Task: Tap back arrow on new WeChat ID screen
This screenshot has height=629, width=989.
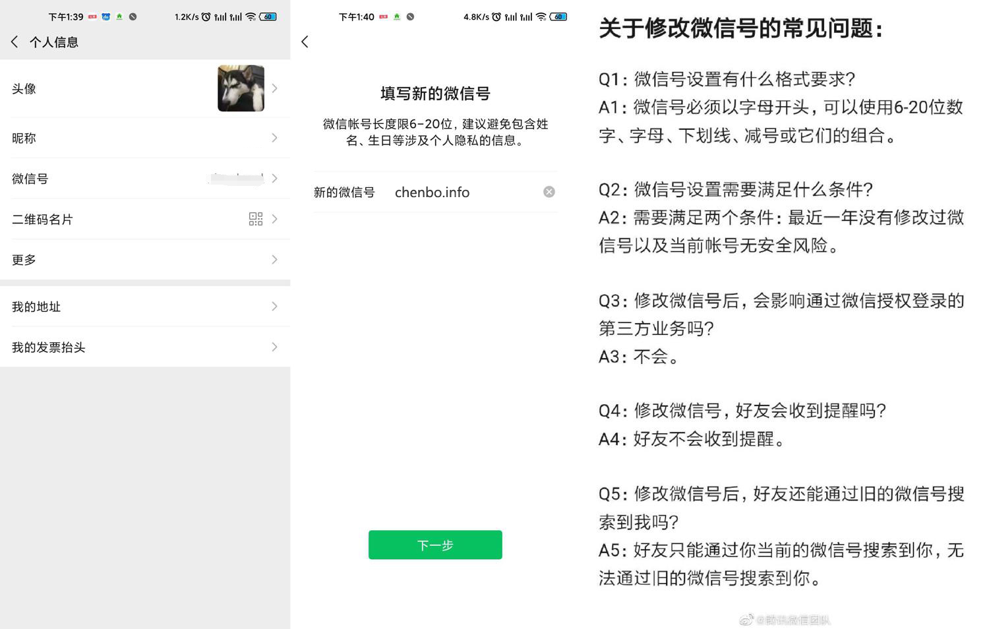Action: click(x=305, y=42)
